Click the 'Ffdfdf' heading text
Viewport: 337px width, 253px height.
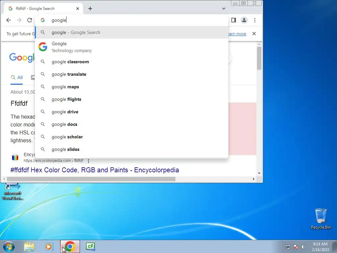coord(19,103)
